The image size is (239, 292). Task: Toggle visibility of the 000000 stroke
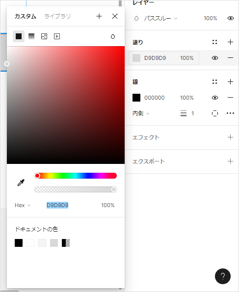(x=215, y=98)
